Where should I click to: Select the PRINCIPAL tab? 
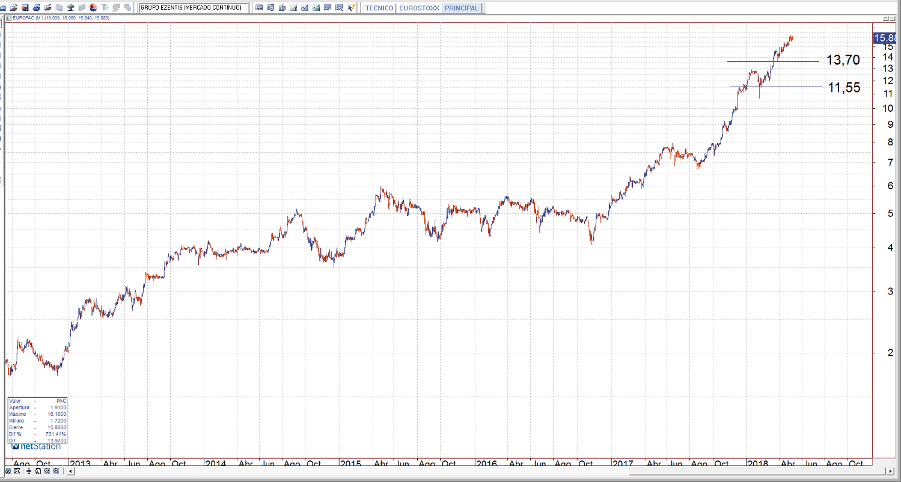462,8
